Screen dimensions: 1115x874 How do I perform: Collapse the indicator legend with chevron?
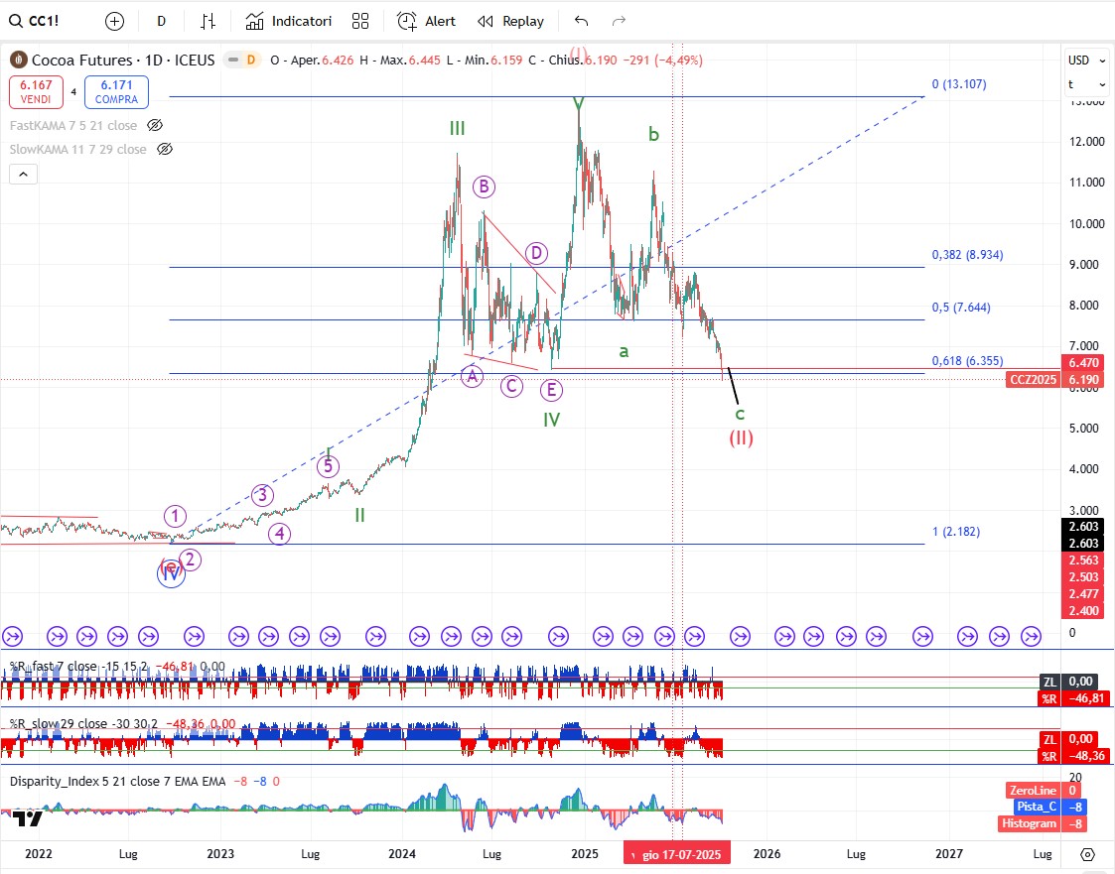pyautogui.click(x=24, y=175)
